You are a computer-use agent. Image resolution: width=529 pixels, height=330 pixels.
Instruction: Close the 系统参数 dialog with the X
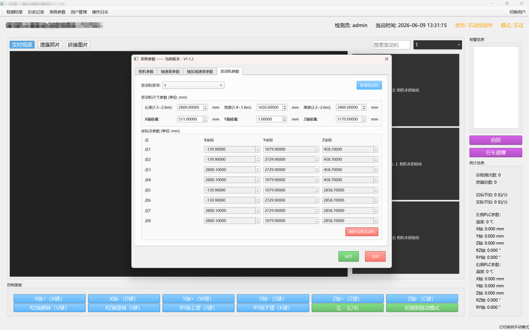pos(387,59)
